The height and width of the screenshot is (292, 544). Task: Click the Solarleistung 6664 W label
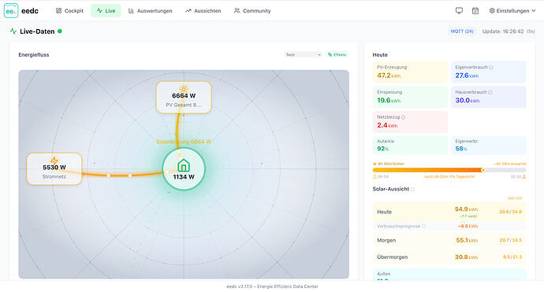coord(184,142)
